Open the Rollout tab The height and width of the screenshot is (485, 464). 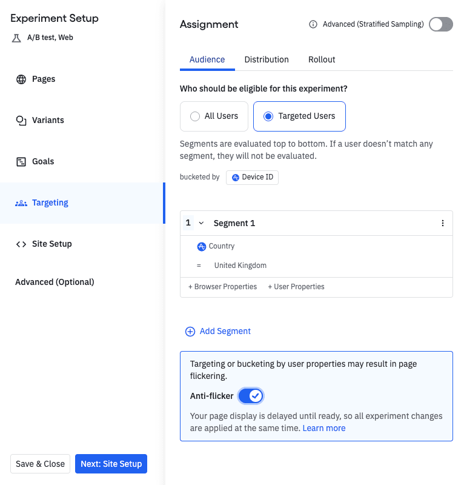coord(322,59)
